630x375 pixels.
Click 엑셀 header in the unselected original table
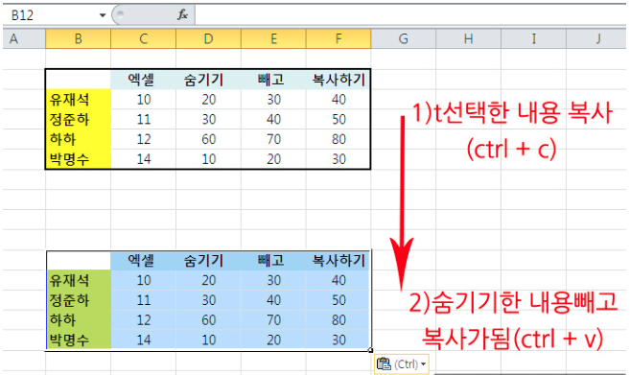(144, 80)
